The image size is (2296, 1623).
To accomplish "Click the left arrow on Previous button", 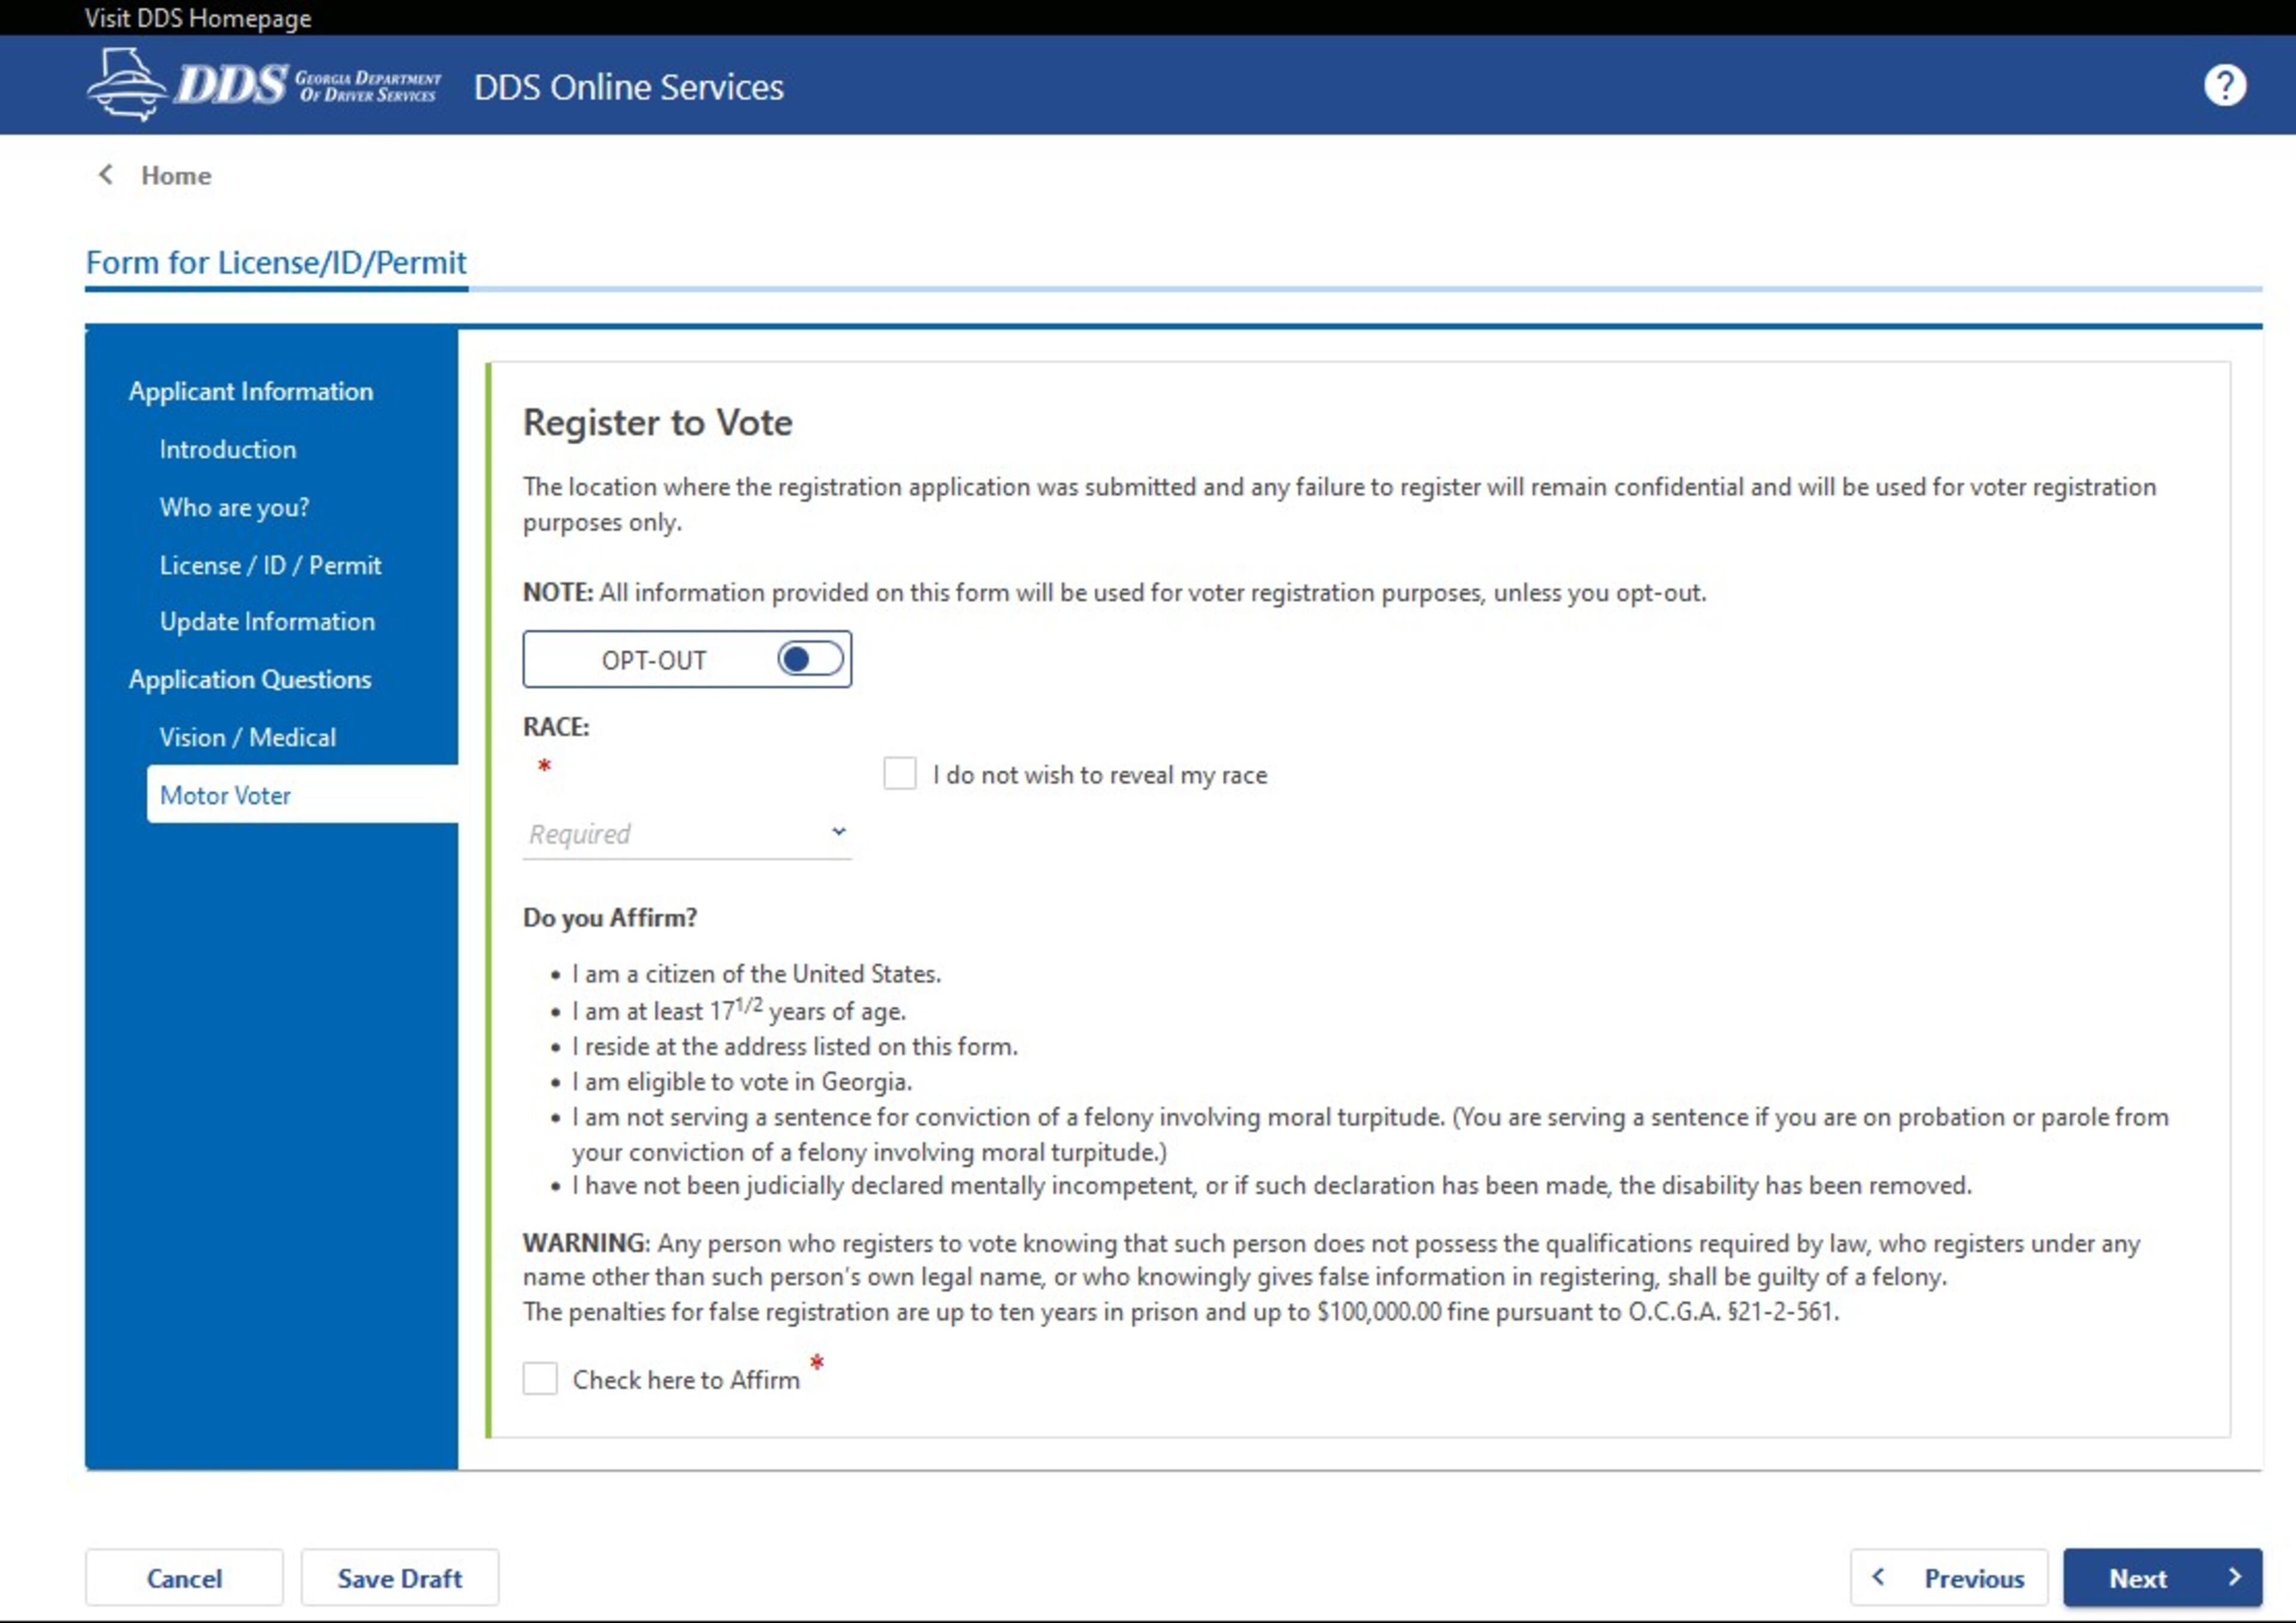I will (x=1878, y=1576).
